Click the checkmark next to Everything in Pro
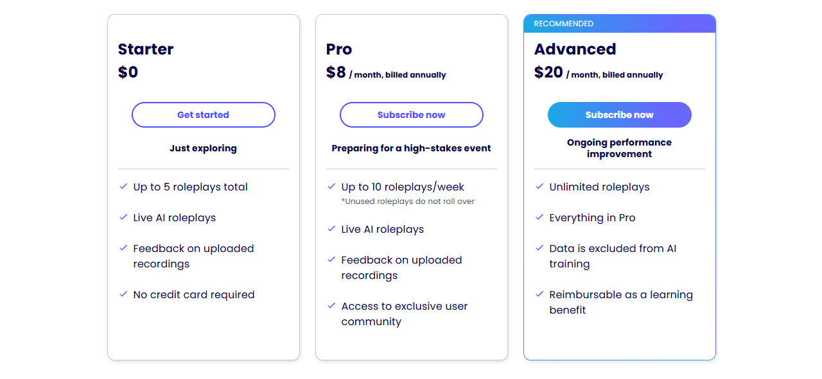The image size is (822, 379). tap(539, 217)
